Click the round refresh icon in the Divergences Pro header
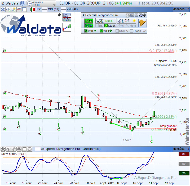Viewport: 190px width, 186px height. 128,15
